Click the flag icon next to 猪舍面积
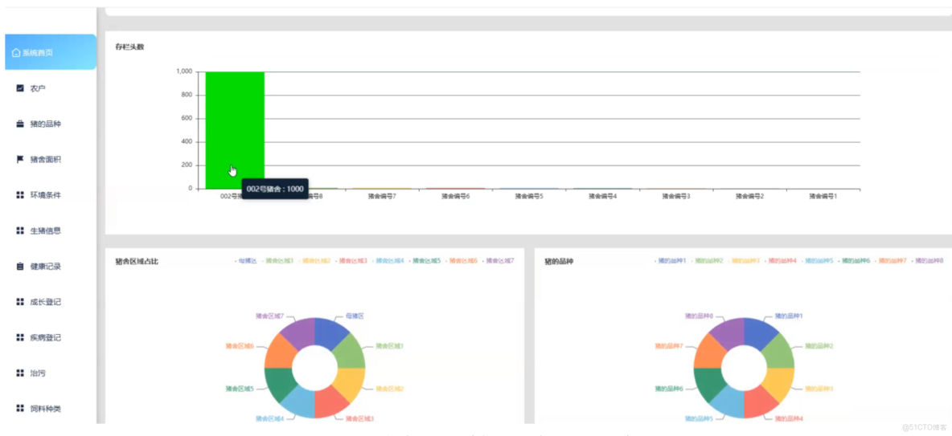The image size is (952, 436). tap(19, 160)
